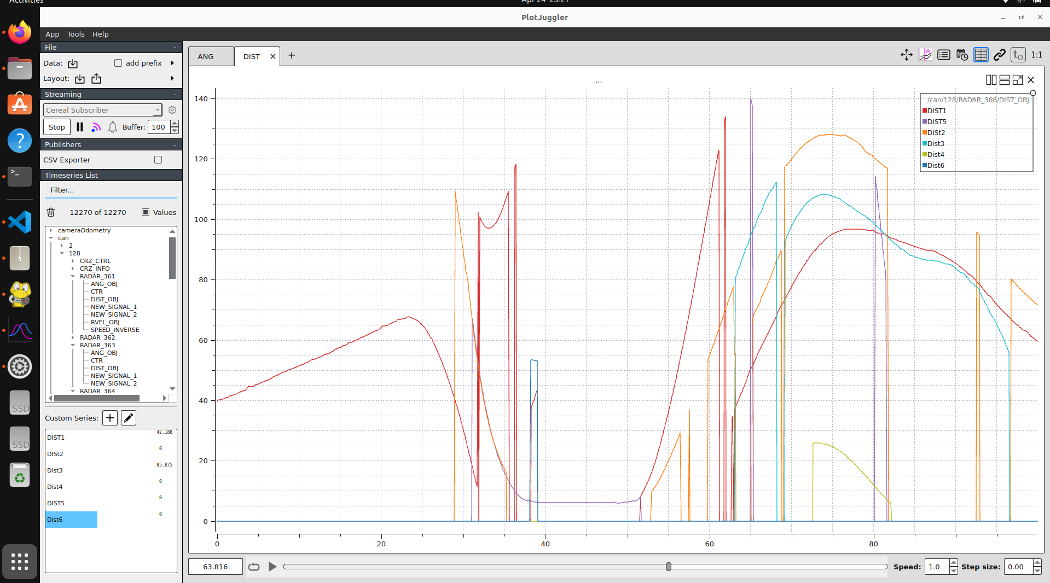Enable date/time scale with calendar-clock icon
Screen dimensions: 1050x583
coord(961,55)
